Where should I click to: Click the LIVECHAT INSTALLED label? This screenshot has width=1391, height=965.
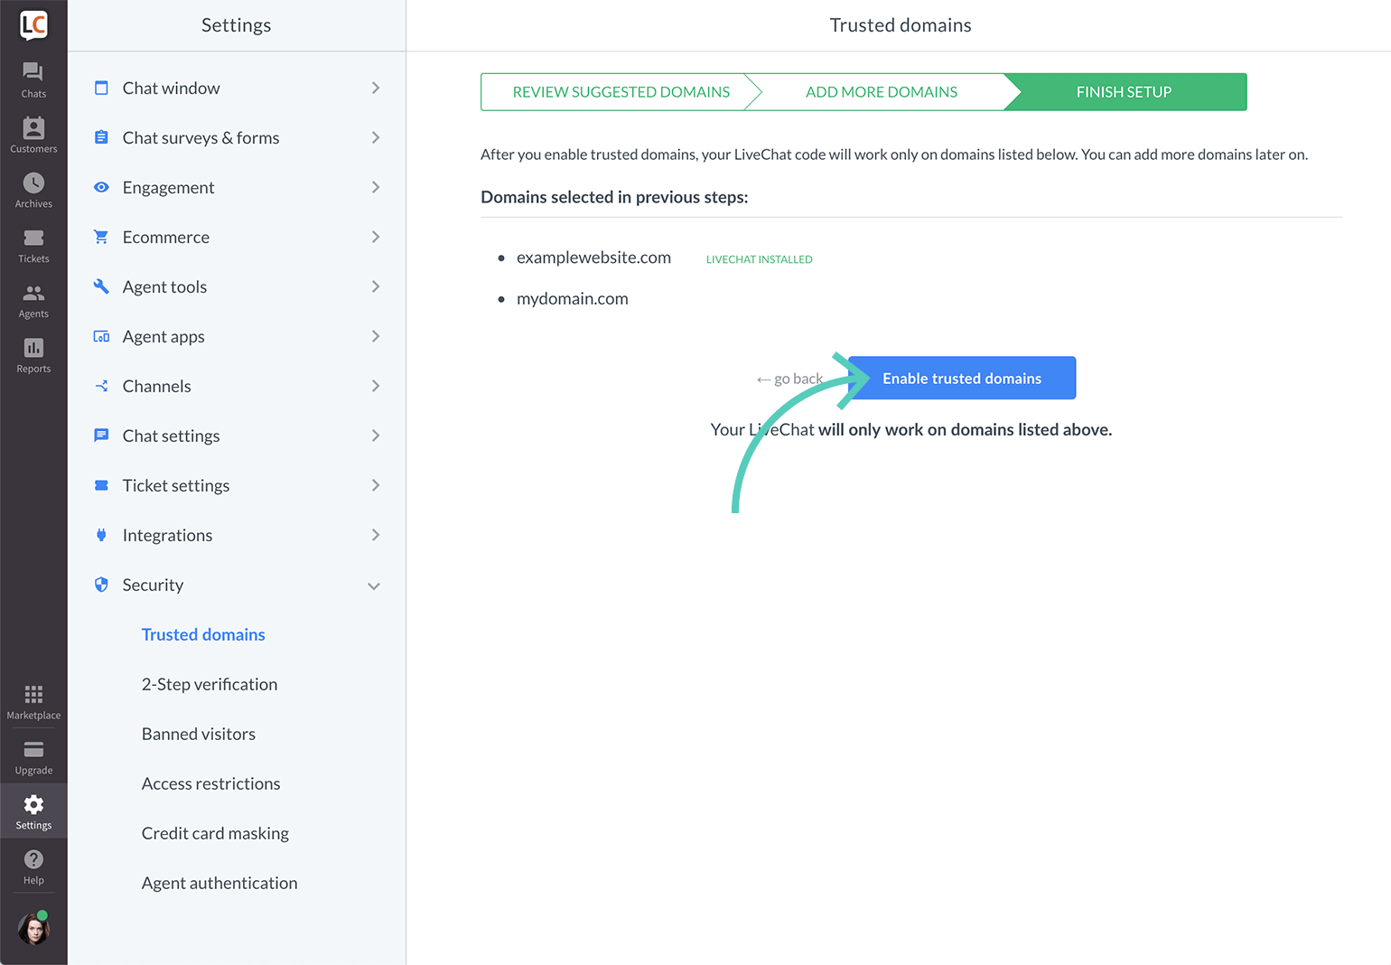click(x=760, y=259)
